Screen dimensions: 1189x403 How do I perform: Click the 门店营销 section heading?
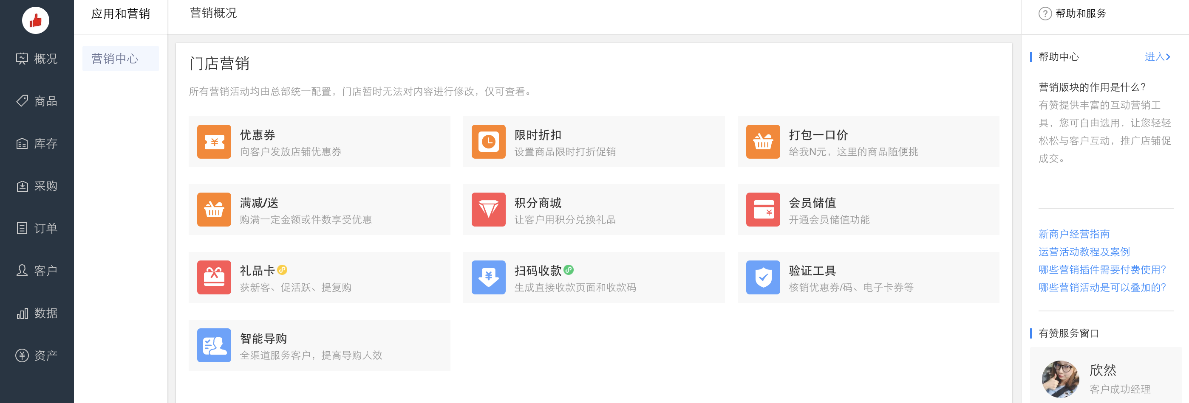[219, 63]
